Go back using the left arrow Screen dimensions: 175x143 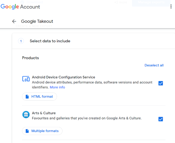point(14,21)
